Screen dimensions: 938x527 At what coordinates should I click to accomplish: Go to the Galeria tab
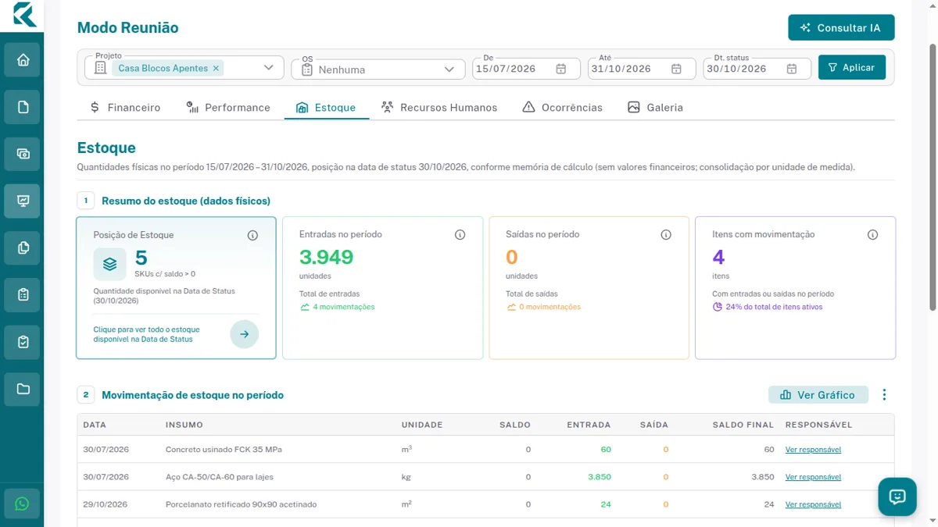[x=656, y=107]
